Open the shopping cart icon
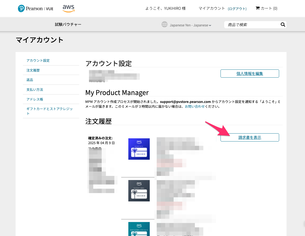 pyautogui.click(x=257, y=8)
